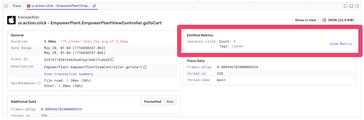The width and height of the screenshot is (364, 120).
Task: Dock the drawer to the bottom
Action: 351,6
